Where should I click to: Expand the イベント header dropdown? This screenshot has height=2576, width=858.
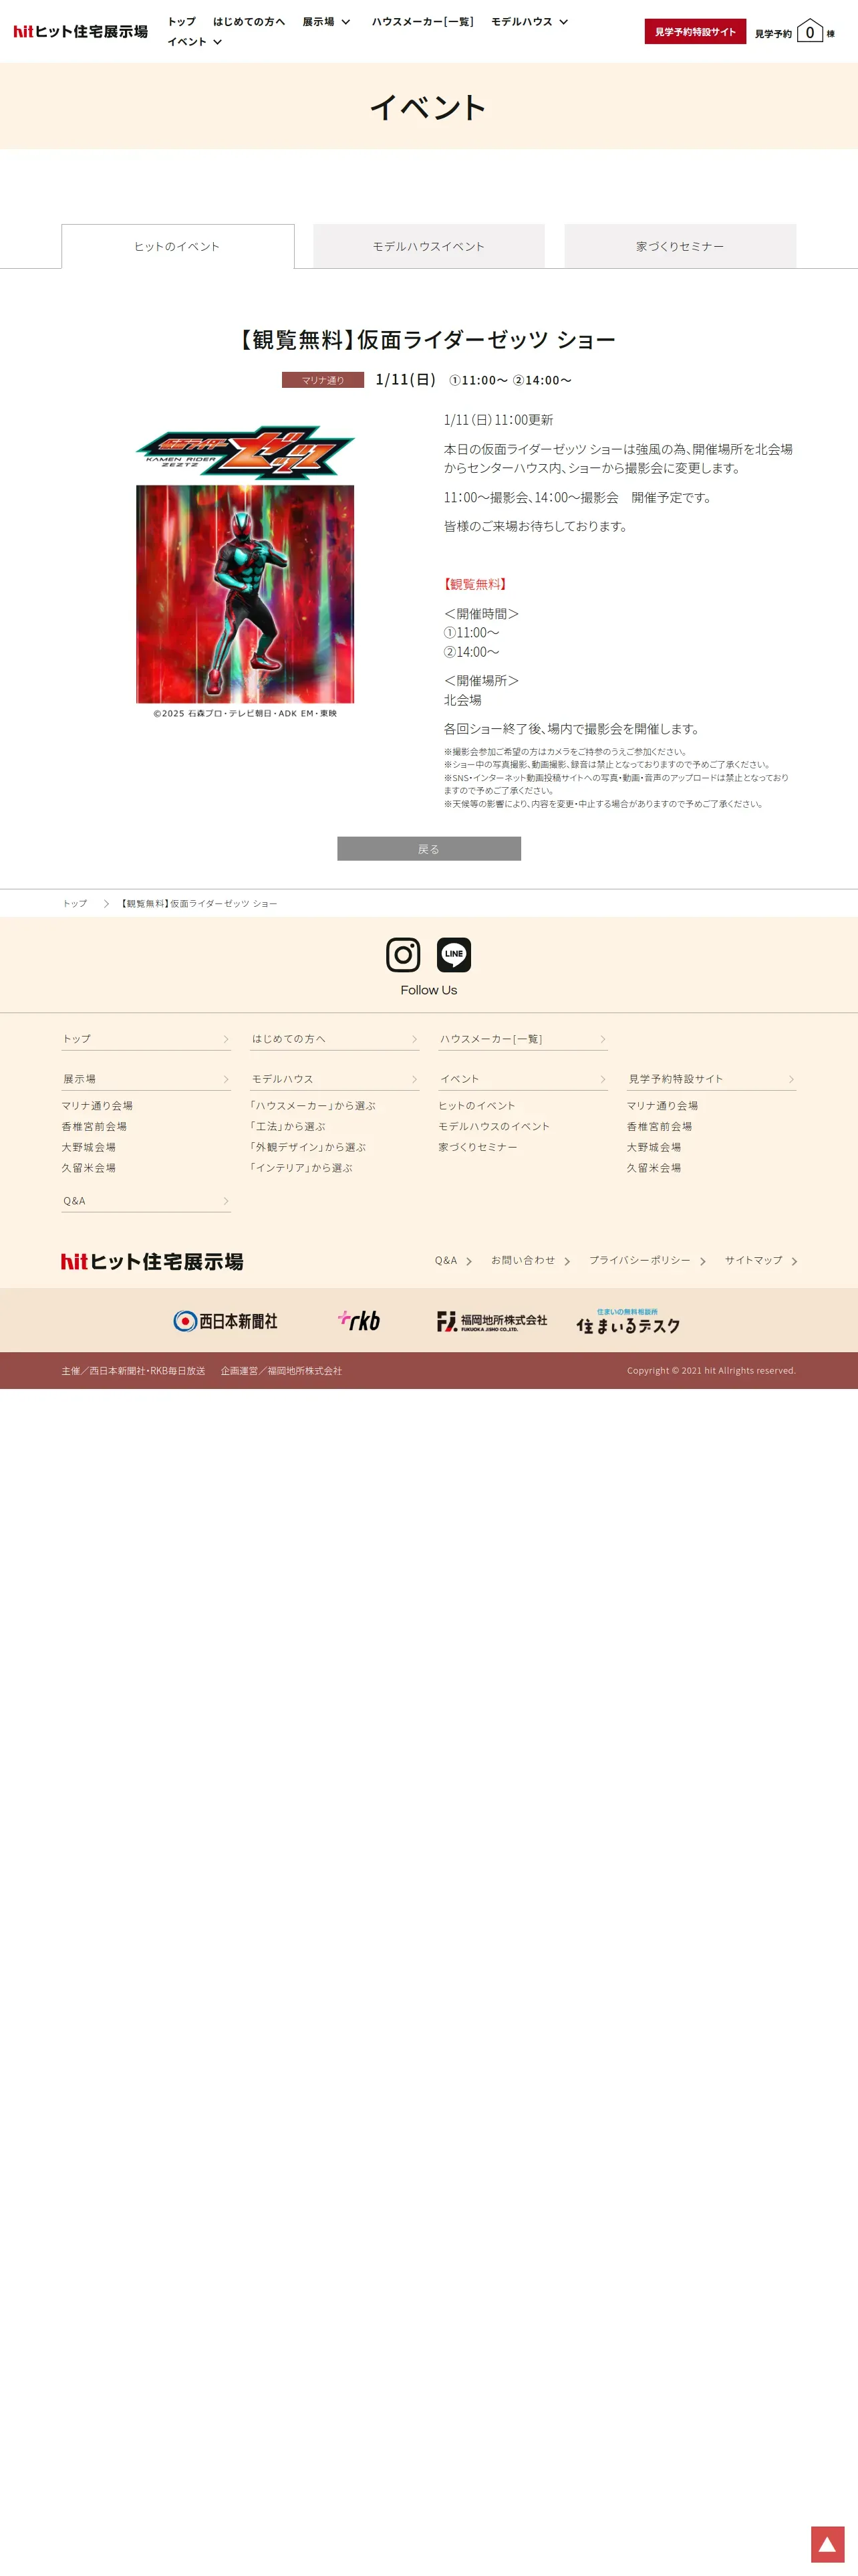tap(194, 42)
